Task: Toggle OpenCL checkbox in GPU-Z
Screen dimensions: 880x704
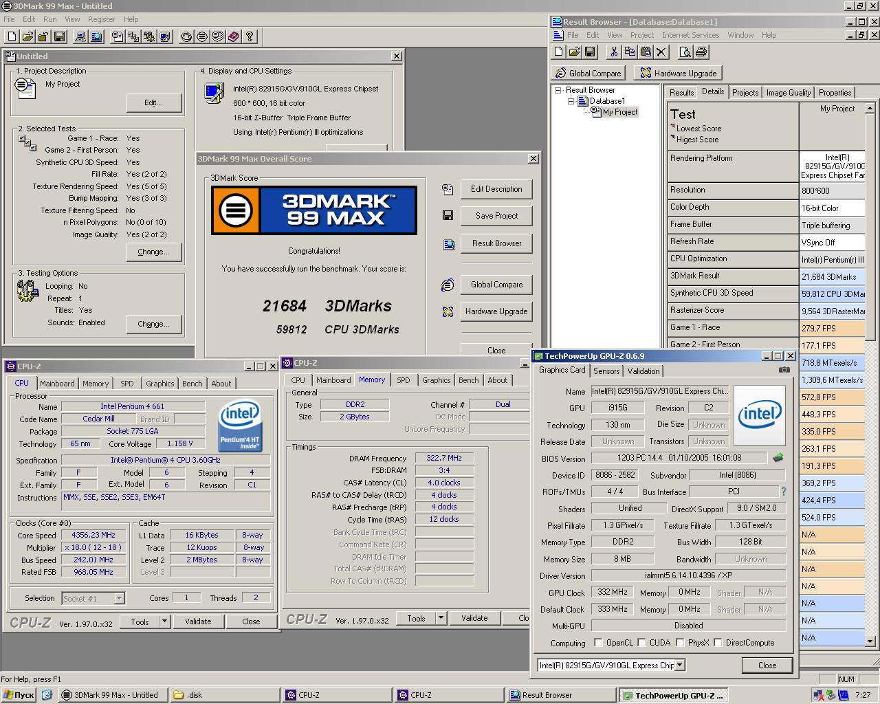Action: (x=598, y=643)
